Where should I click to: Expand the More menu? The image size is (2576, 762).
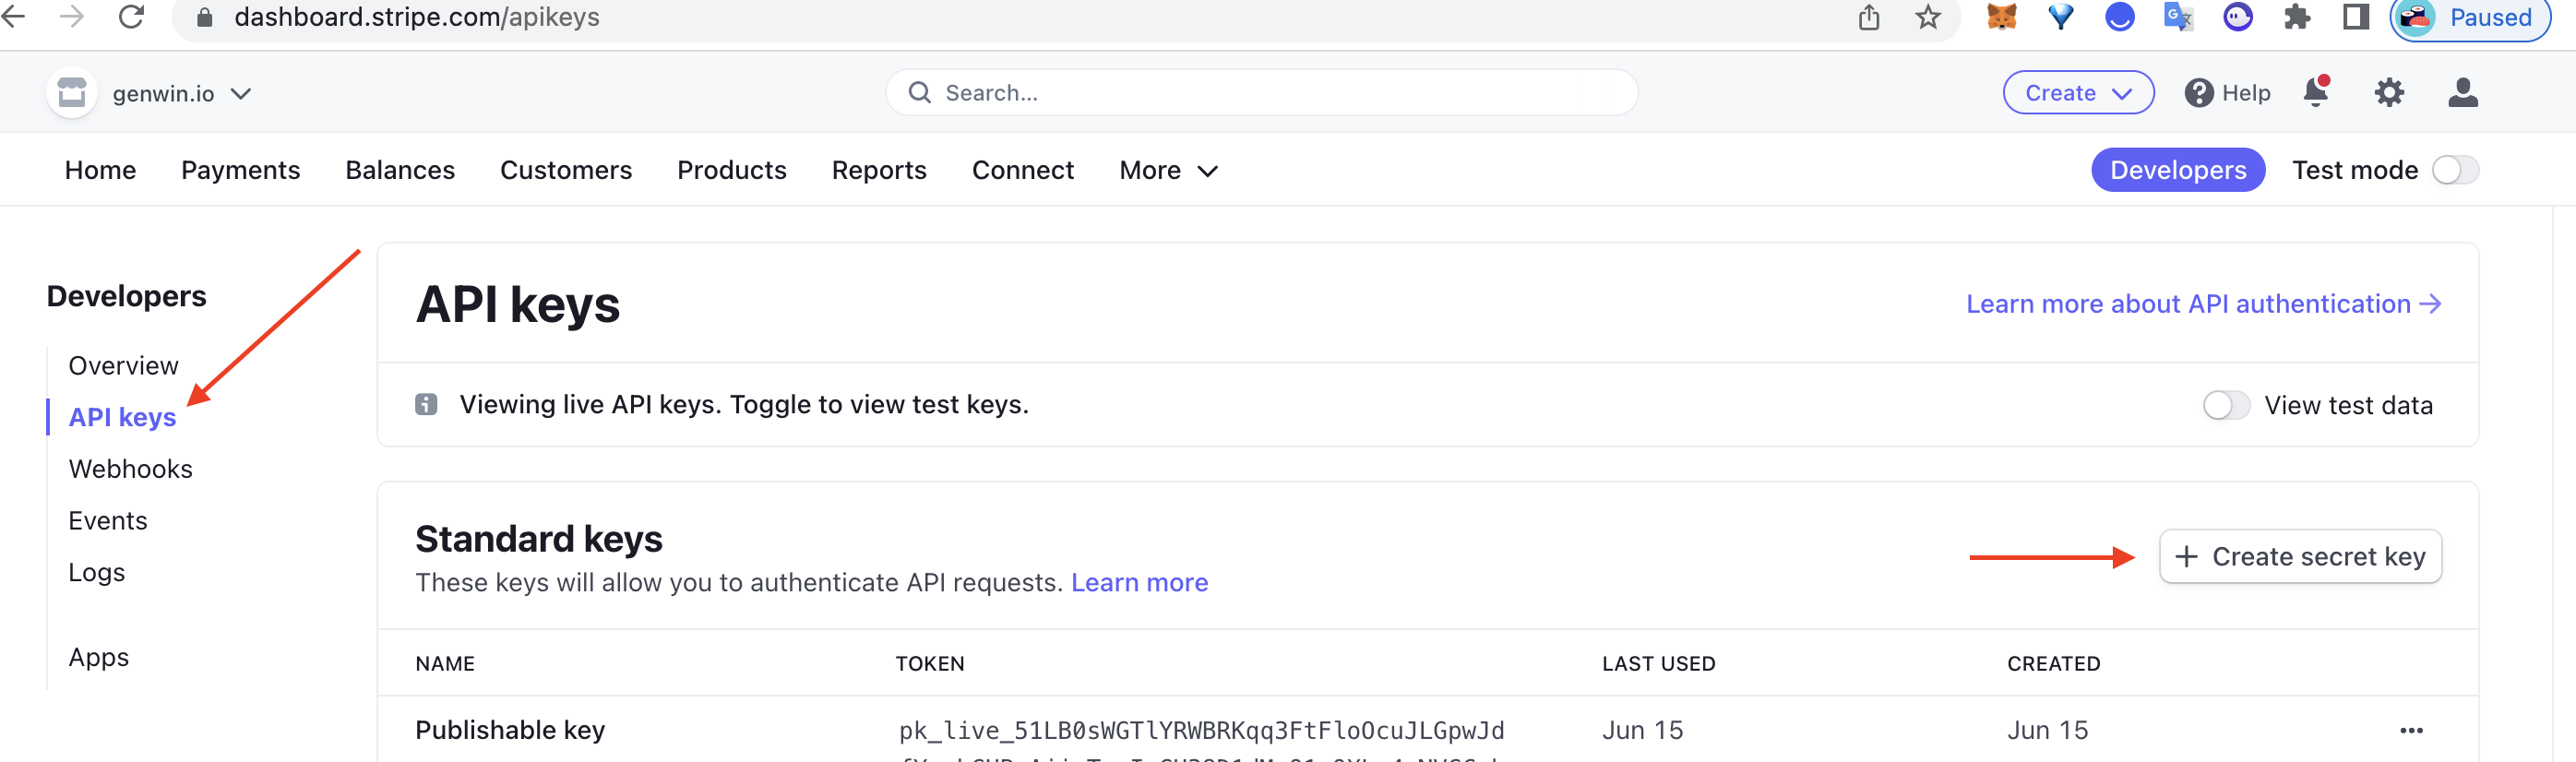coord(1168,170)
